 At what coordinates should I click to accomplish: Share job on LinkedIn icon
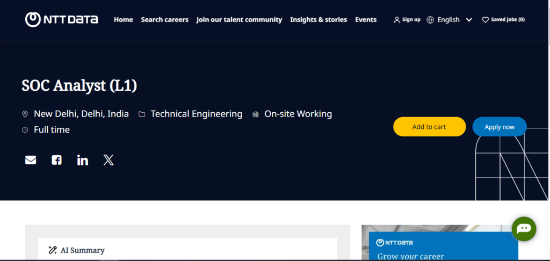[x=82, y=161]
